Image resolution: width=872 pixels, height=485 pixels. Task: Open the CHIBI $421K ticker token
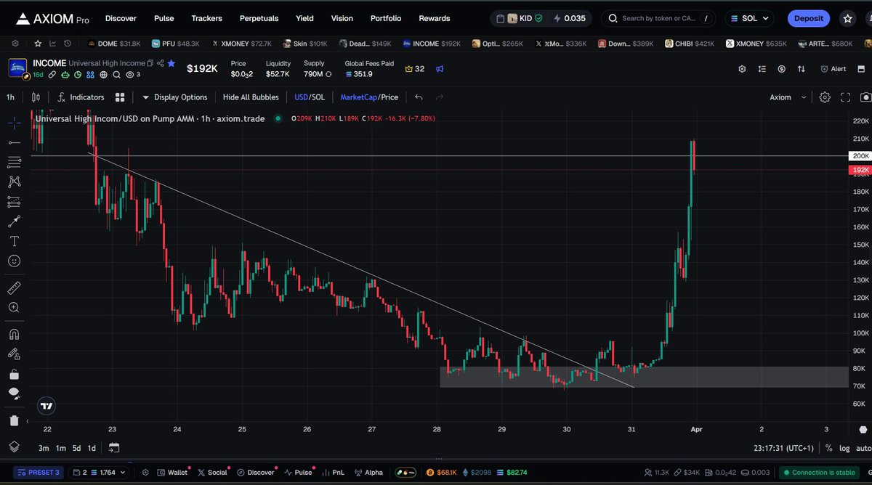coord(688,44)
